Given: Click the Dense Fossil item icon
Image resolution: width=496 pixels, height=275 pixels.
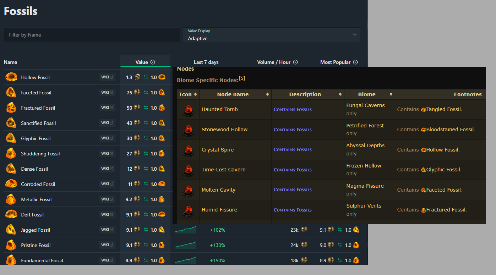Looking at the screenshot, I should click(11, 169).
